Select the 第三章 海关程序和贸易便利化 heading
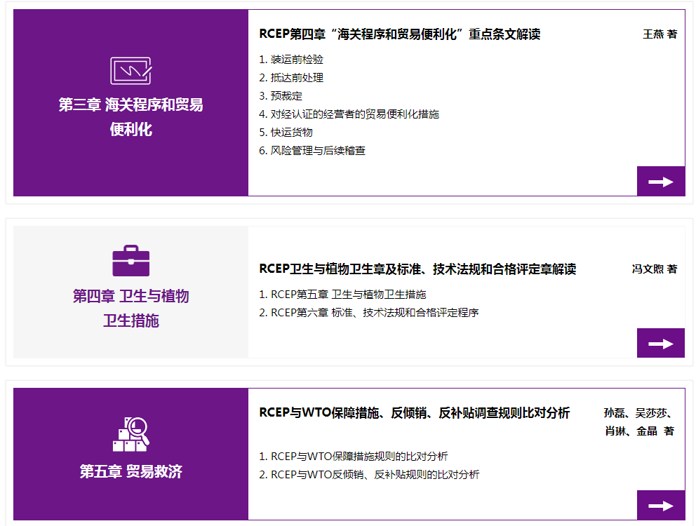 pyautogui.click(x=130, y=117)
